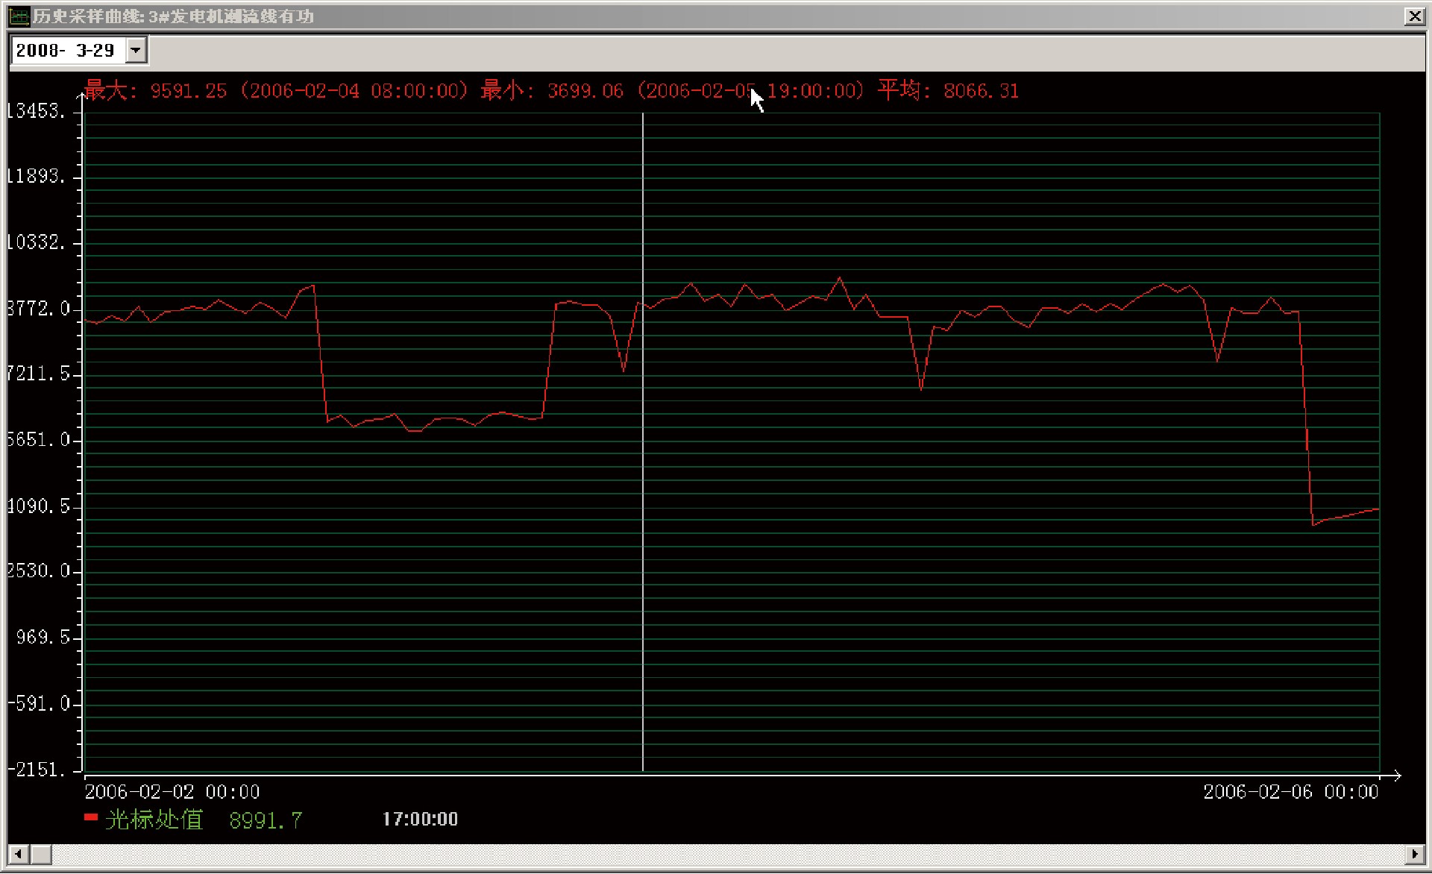Click the 2006-02-02 00:00 start date label
The width and height of the screenshot is (1432, 874).
[172, 792]
